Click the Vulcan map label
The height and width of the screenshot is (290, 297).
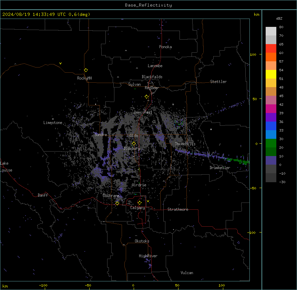pos(187,273)
